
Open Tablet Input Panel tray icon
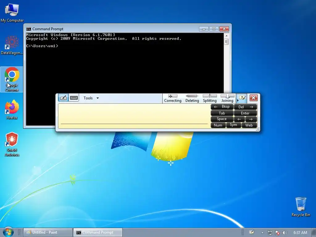252,232
